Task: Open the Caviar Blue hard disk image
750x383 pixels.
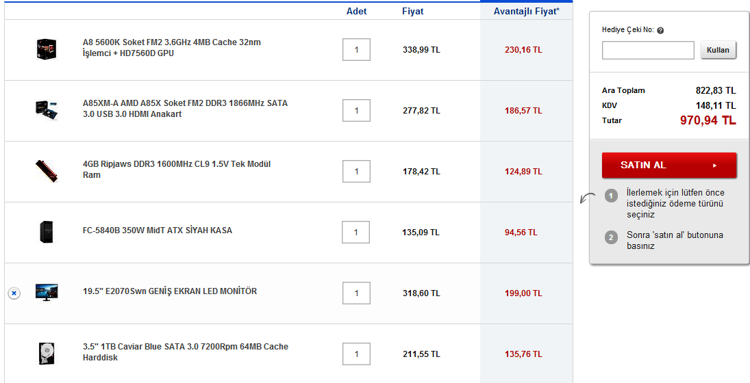Action: 47,353
